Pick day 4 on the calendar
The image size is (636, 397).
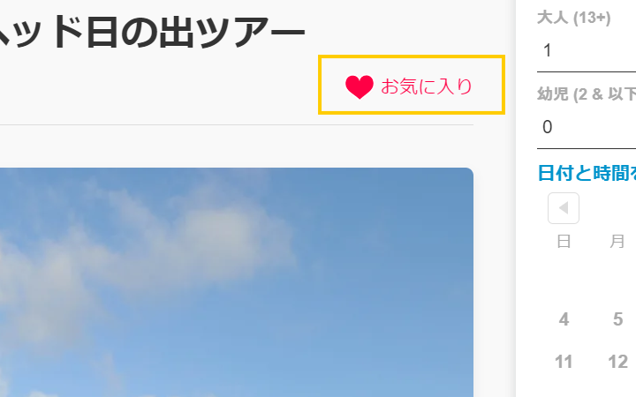(x=564, y=319)
